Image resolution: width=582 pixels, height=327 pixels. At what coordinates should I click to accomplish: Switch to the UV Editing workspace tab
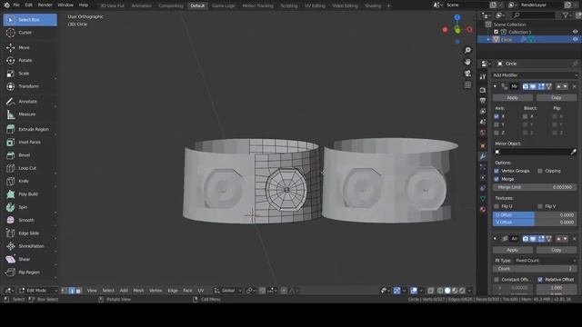tap(315, 6)
